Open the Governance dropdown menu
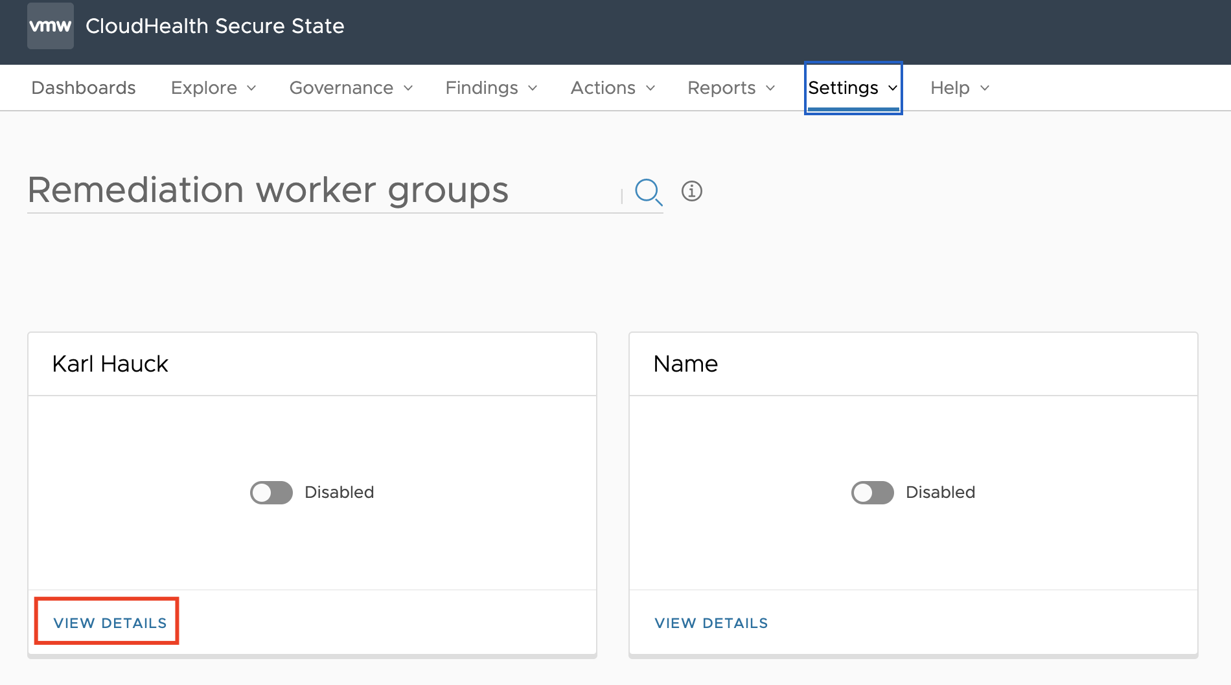Image resolution: width=1231 pixels, height=685 pixels. coord(351,88)
